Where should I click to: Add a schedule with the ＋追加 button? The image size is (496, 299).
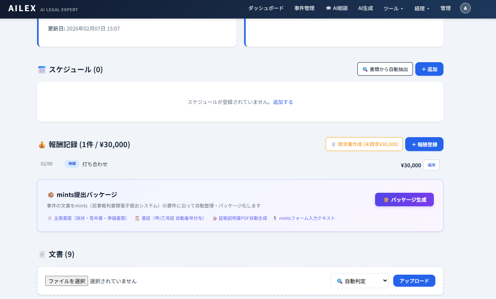(429, 69)
